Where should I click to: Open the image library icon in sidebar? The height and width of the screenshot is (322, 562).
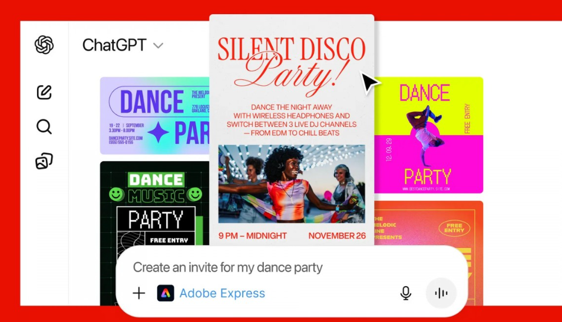(x=44, y=161)
